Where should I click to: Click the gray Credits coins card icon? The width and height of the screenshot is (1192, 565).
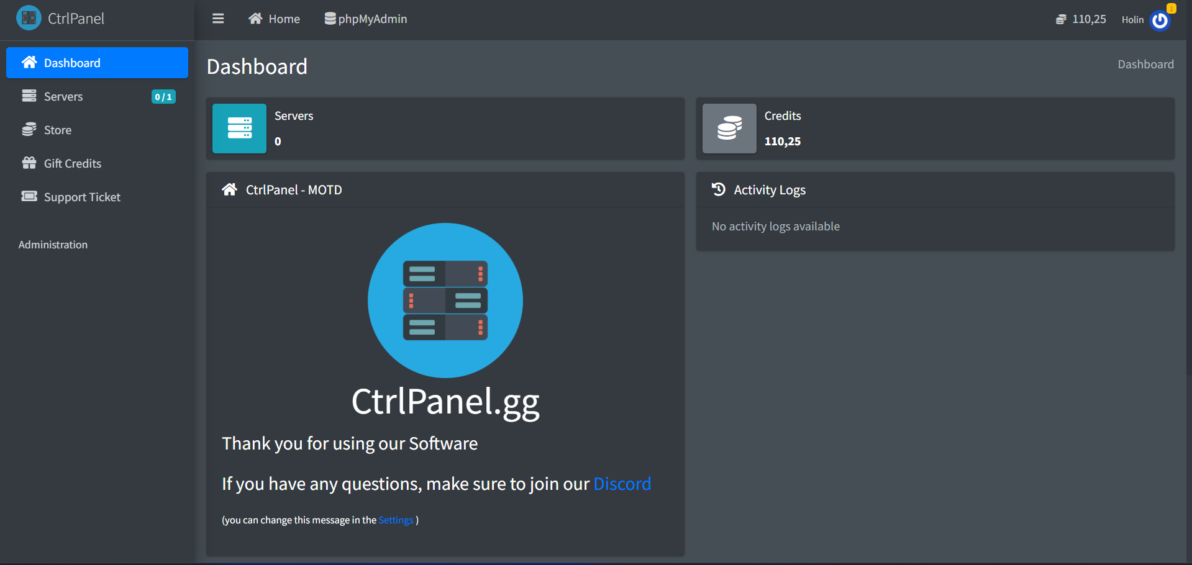point(729,129)
